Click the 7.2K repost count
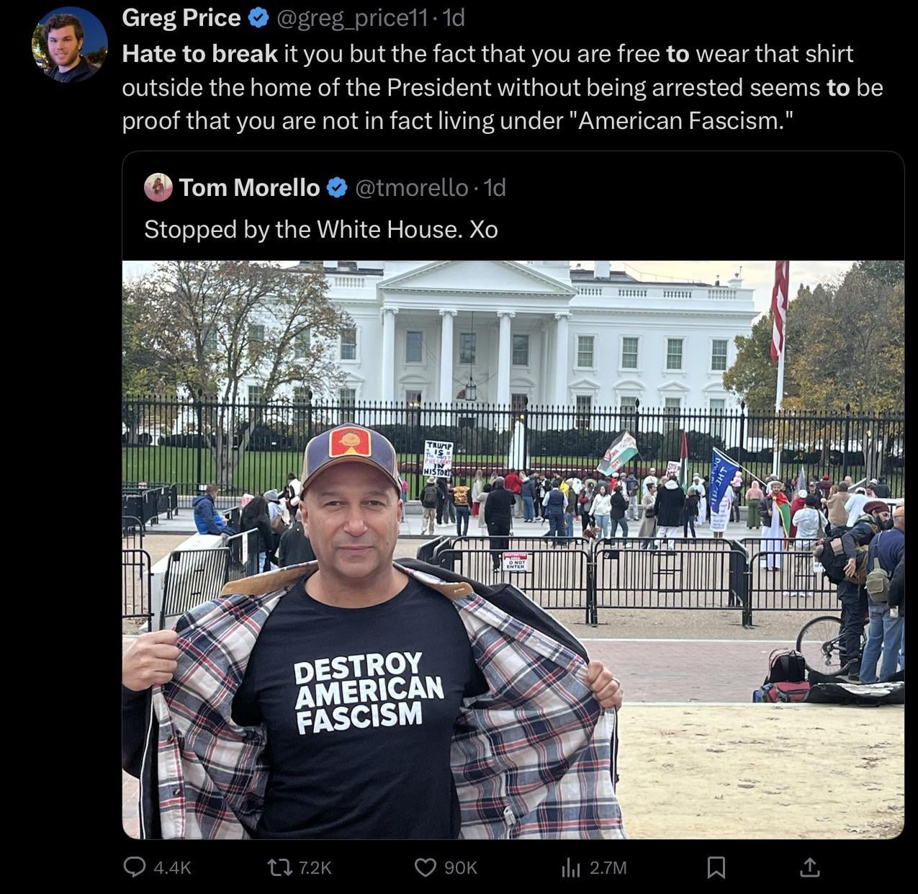The image size is (918, 894). click(x=314, y=868)
